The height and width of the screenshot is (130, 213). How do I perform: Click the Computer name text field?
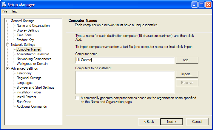coord(125,60)
